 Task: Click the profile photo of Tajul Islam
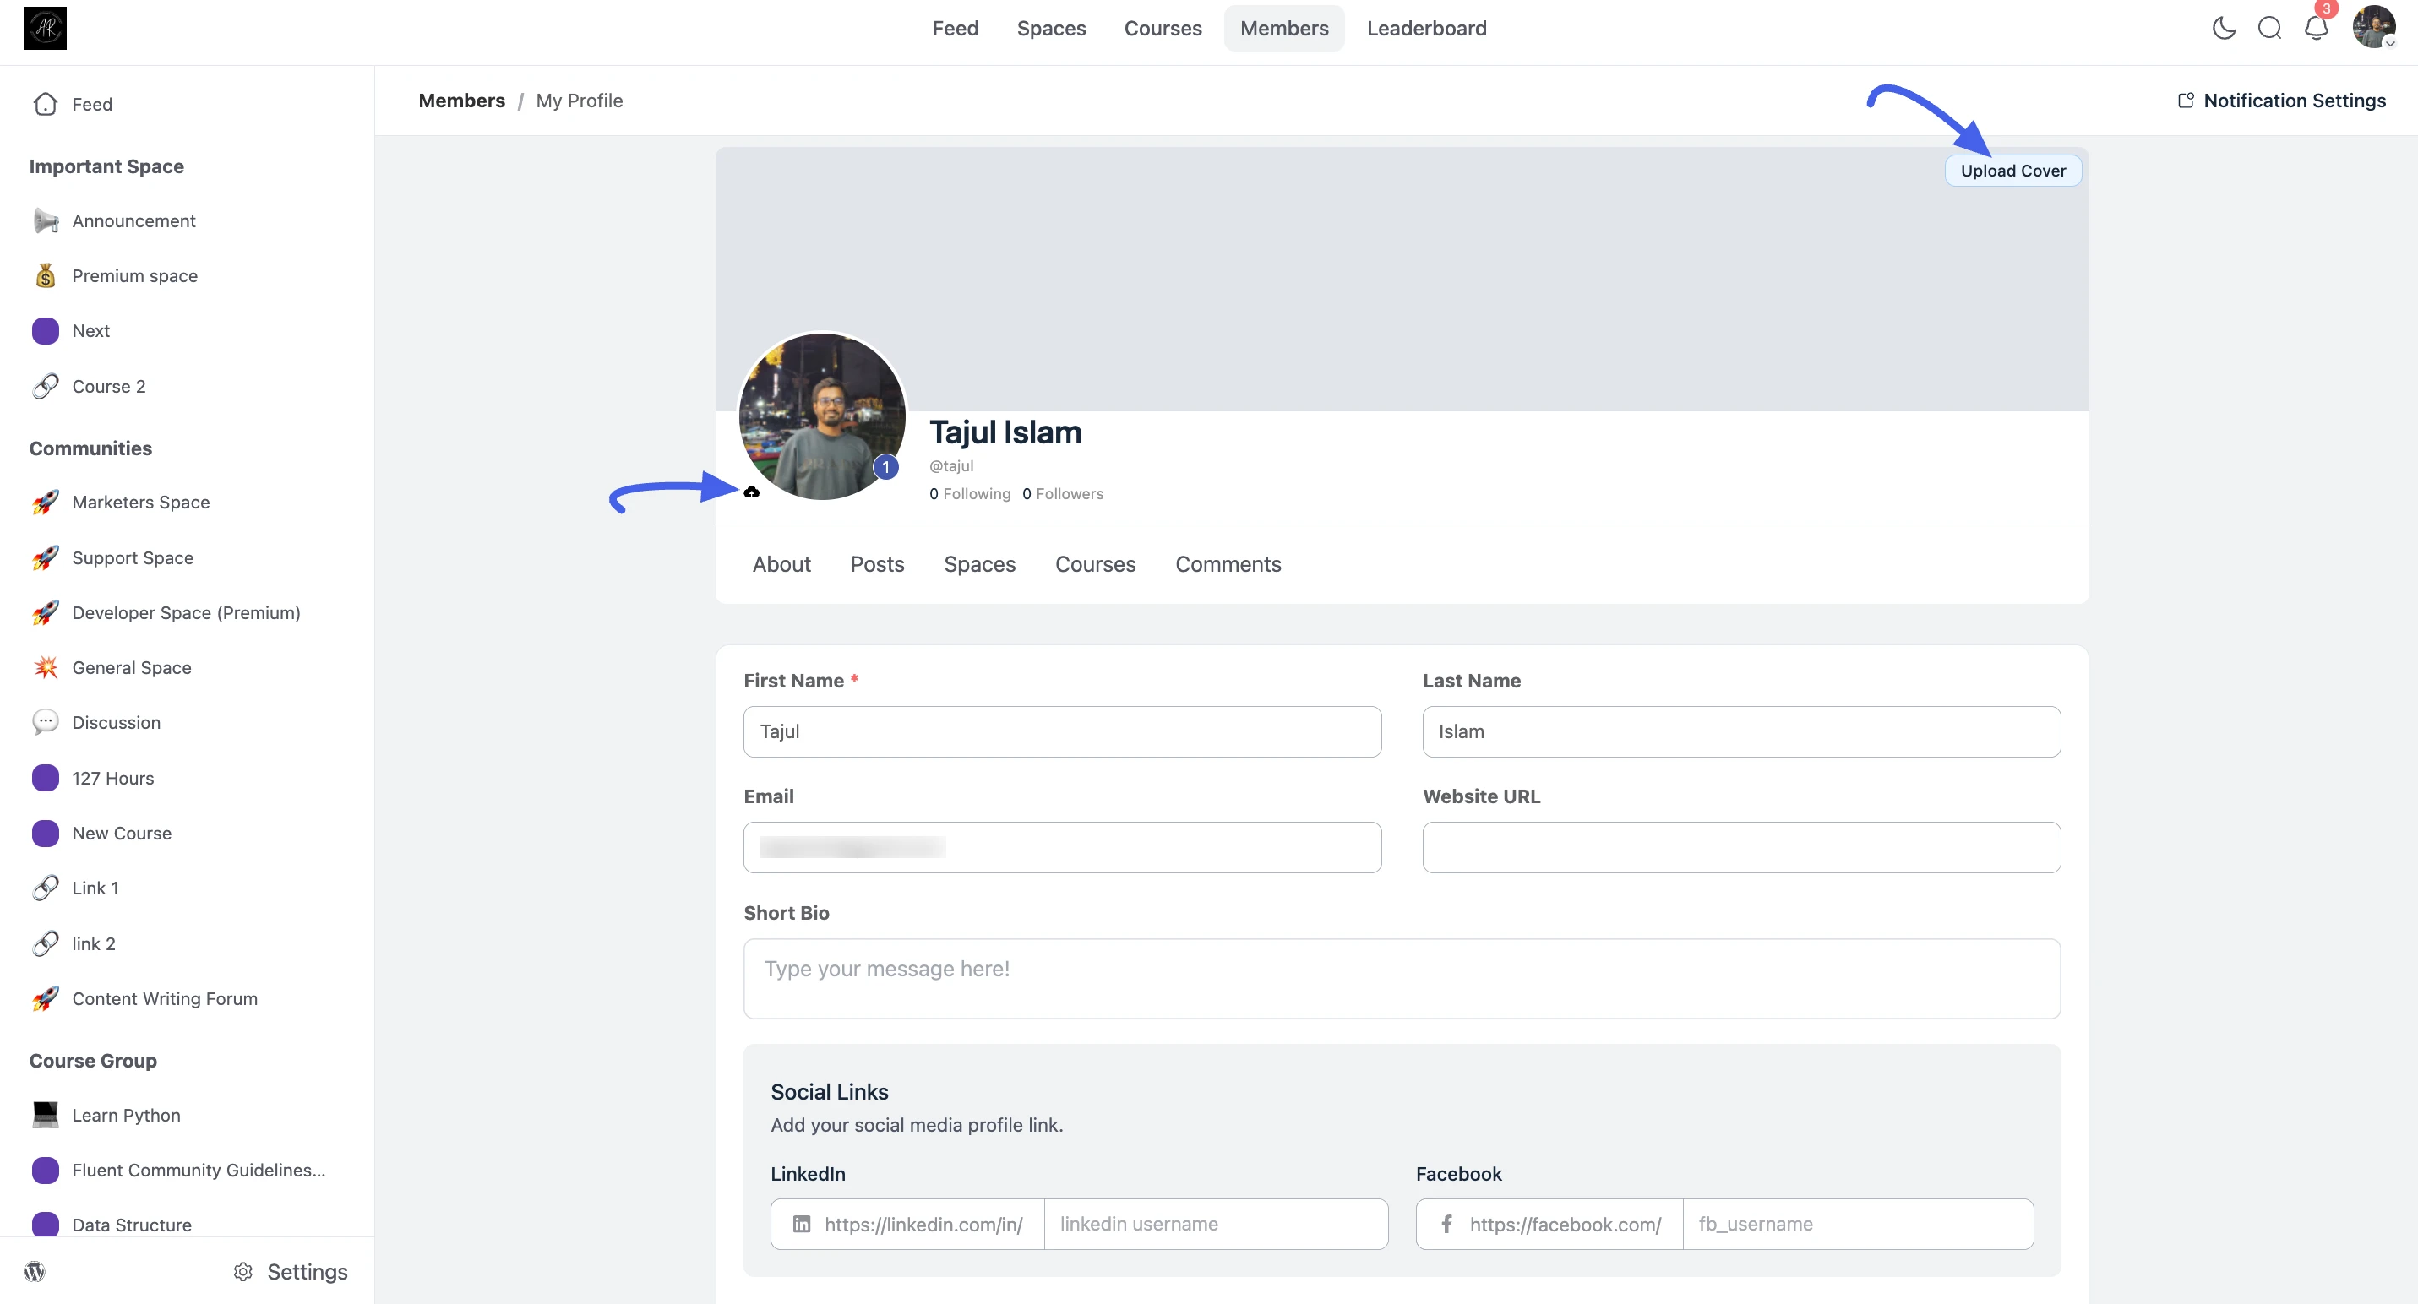[822, 416]
